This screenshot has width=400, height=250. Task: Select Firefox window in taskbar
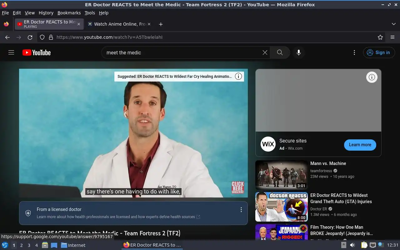(x=152, y=245)
